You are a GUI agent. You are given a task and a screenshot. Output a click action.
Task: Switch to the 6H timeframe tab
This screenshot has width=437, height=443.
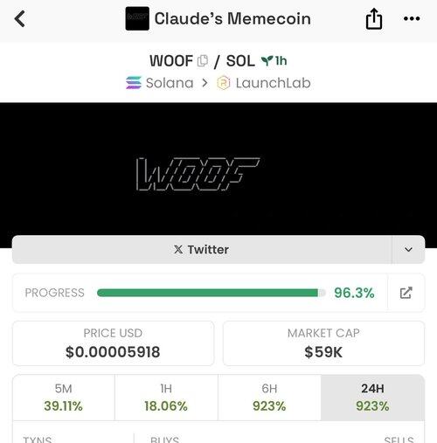click(269, 398)
